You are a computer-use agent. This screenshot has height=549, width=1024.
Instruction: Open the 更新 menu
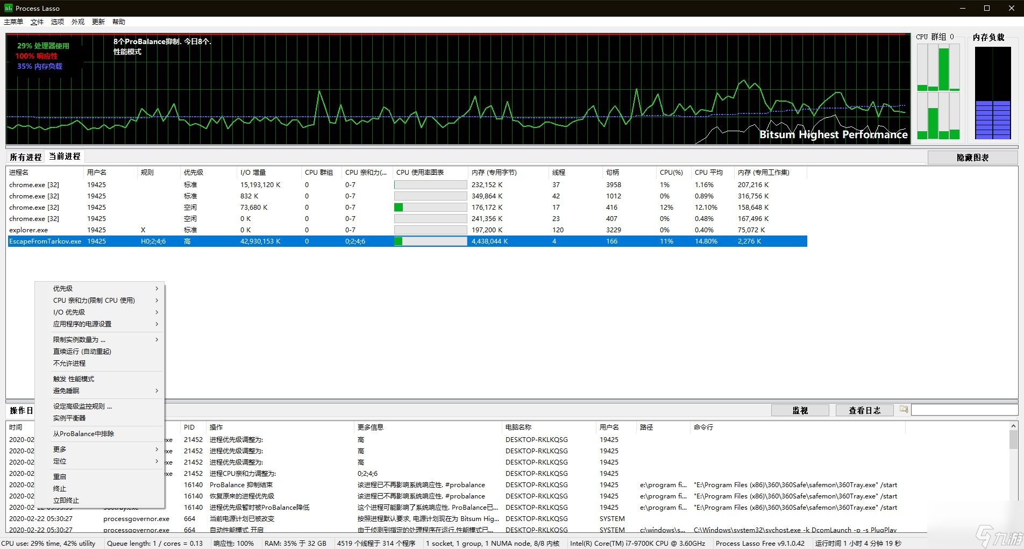coord(98,22)
